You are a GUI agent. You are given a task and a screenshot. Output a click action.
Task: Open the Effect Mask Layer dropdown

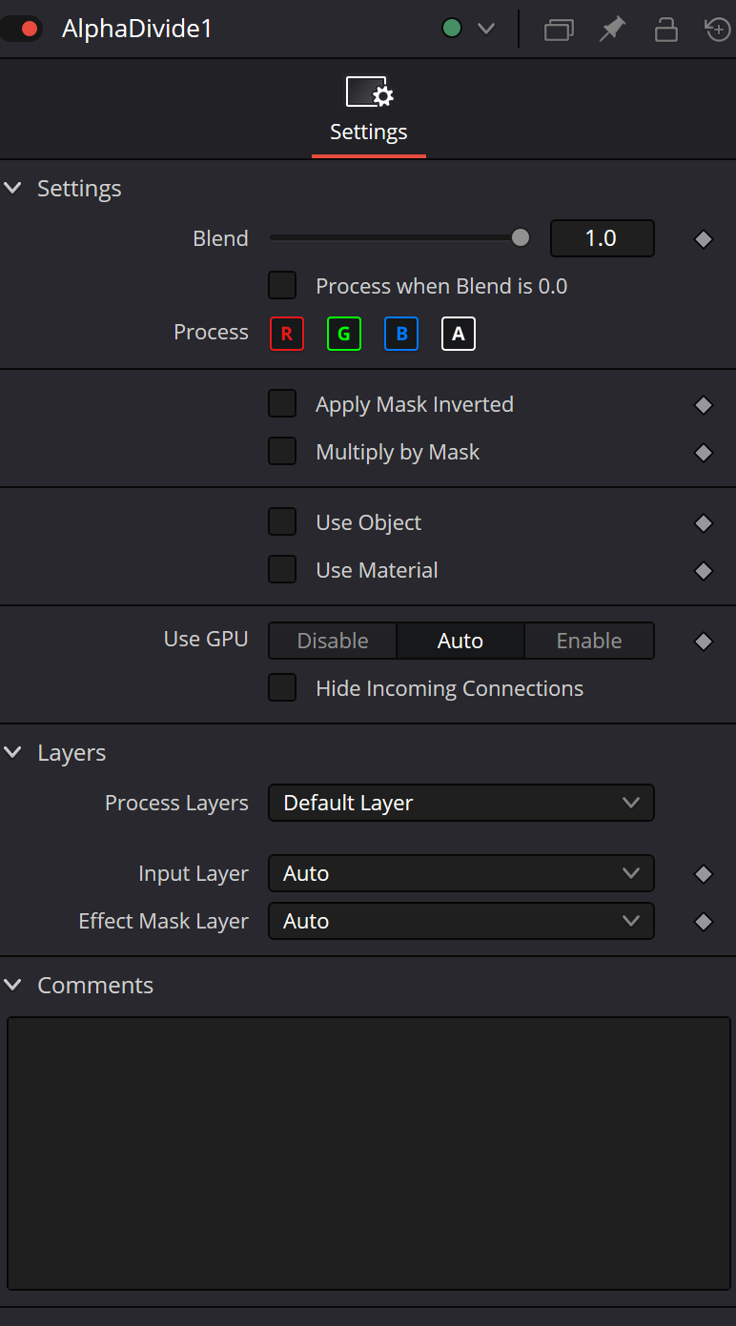(x=461, y=921)
